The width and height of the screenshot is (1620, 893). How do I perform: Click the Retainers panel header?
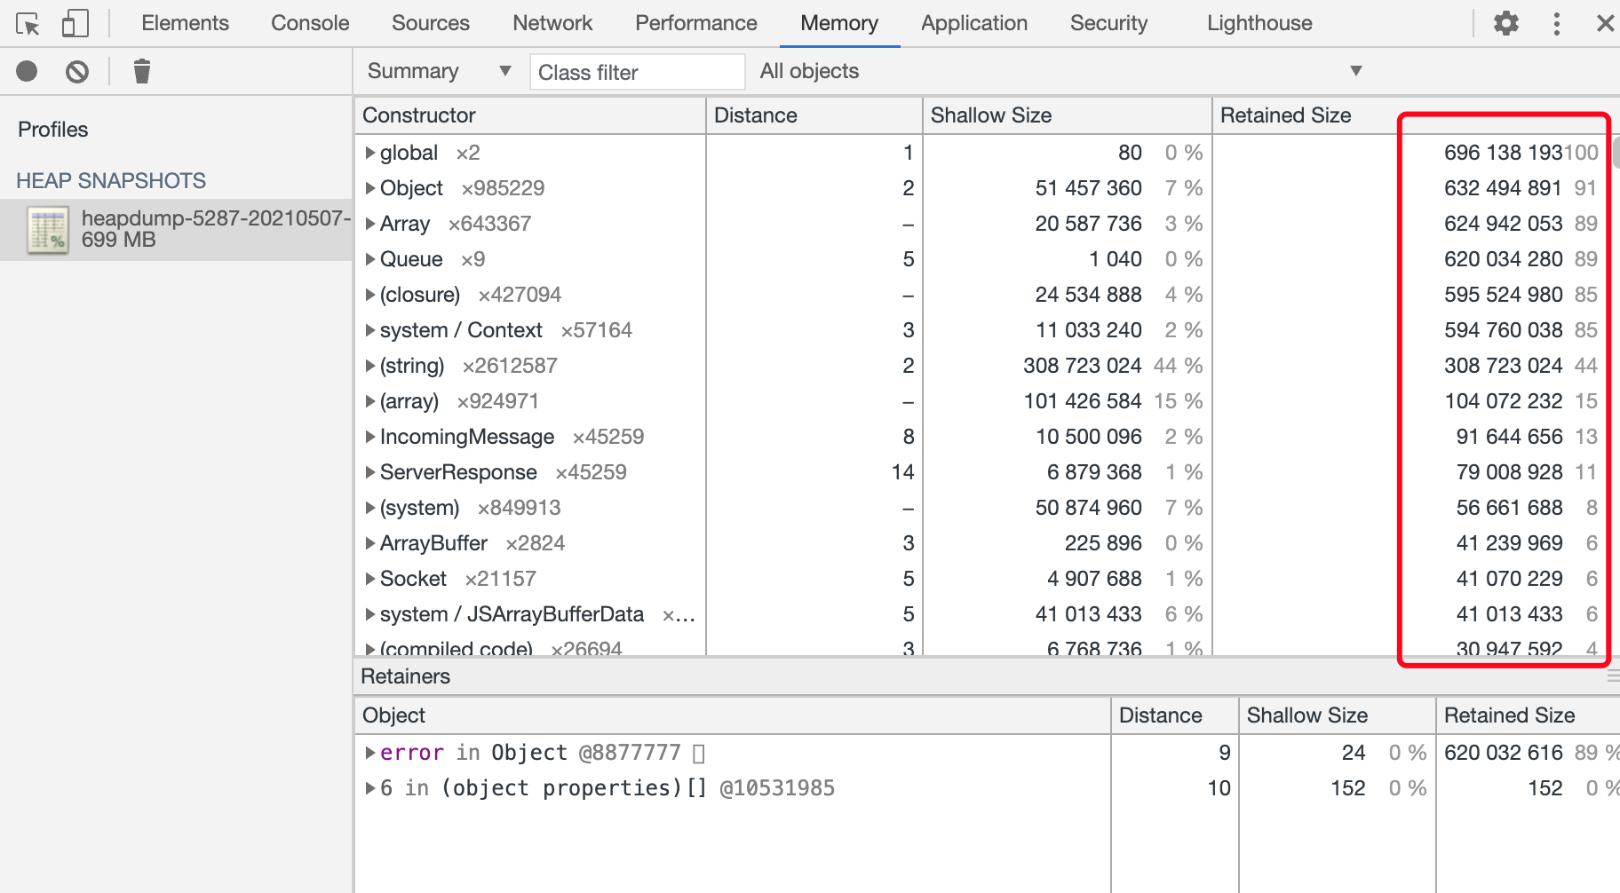click(x=405, y=676)
